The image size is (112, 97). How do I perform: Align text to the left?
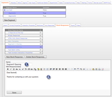tap(57, 69)
